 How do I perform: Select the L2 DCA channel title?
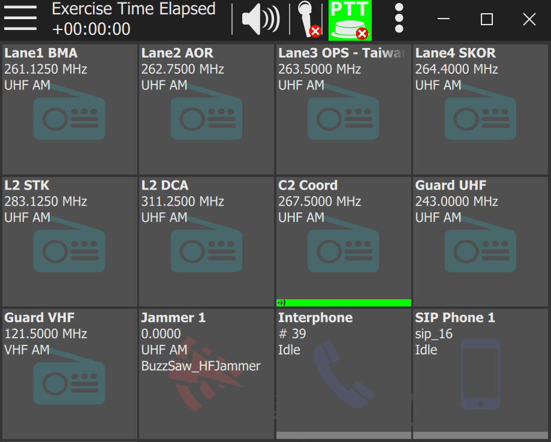tap(165, 185)
